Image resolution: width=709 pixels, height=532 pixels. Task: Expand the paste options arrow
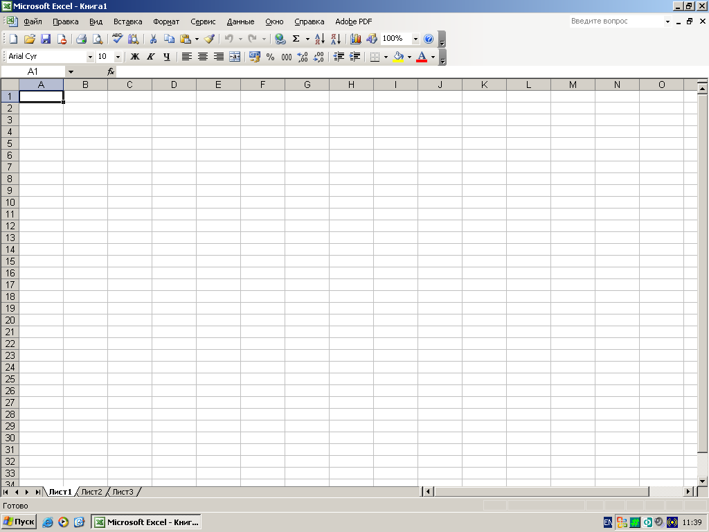pos(197,39)
